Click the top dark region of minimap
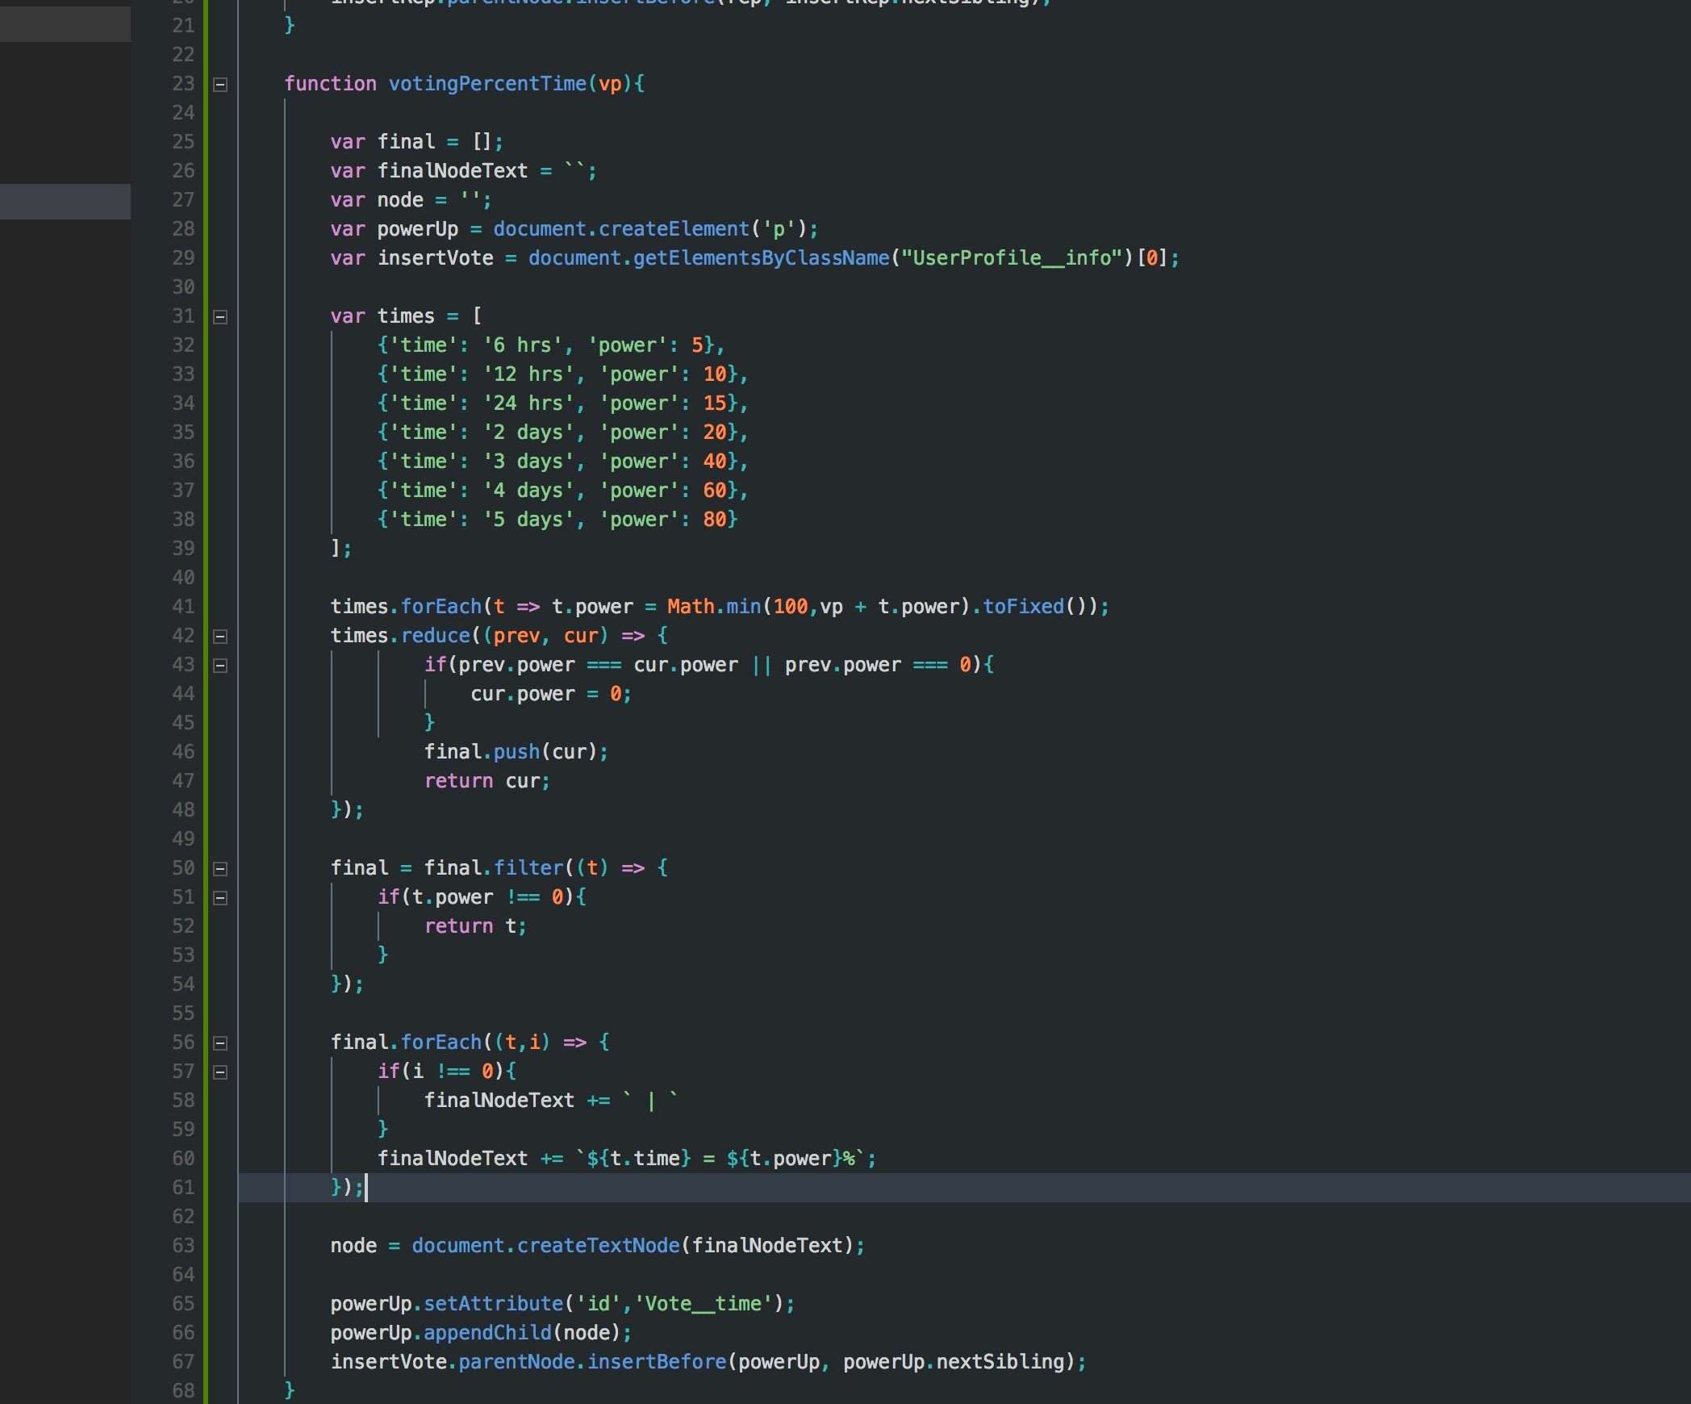This screenshot has height=1404, width=1691. tap(65, 23)
